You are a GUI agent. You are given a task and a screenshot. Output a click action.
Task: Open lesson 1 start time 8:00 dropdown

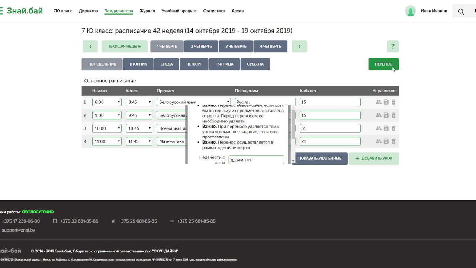(x=107, y=102)
